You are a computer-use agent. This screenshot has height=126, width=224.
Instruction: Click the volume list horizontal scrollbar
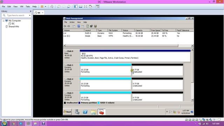pos(122,45)
